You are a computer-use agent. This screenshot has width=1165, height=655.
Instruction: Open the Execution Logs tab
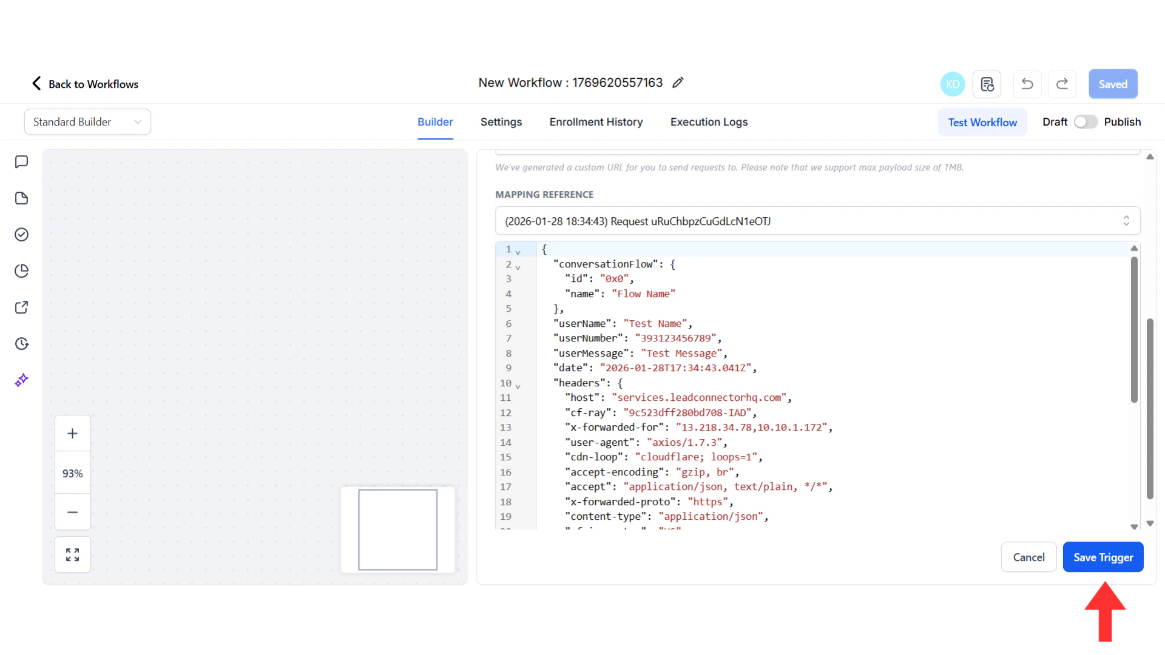(x=709, y=122)
